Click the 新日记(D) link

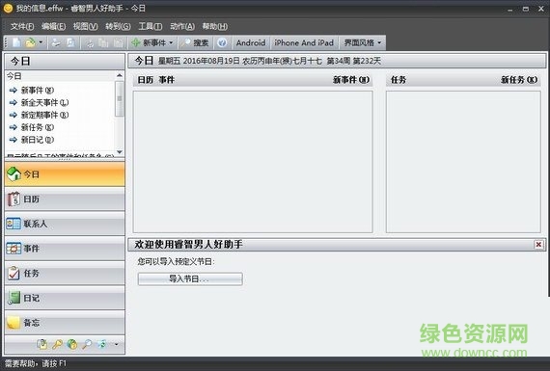coord(38,140)
